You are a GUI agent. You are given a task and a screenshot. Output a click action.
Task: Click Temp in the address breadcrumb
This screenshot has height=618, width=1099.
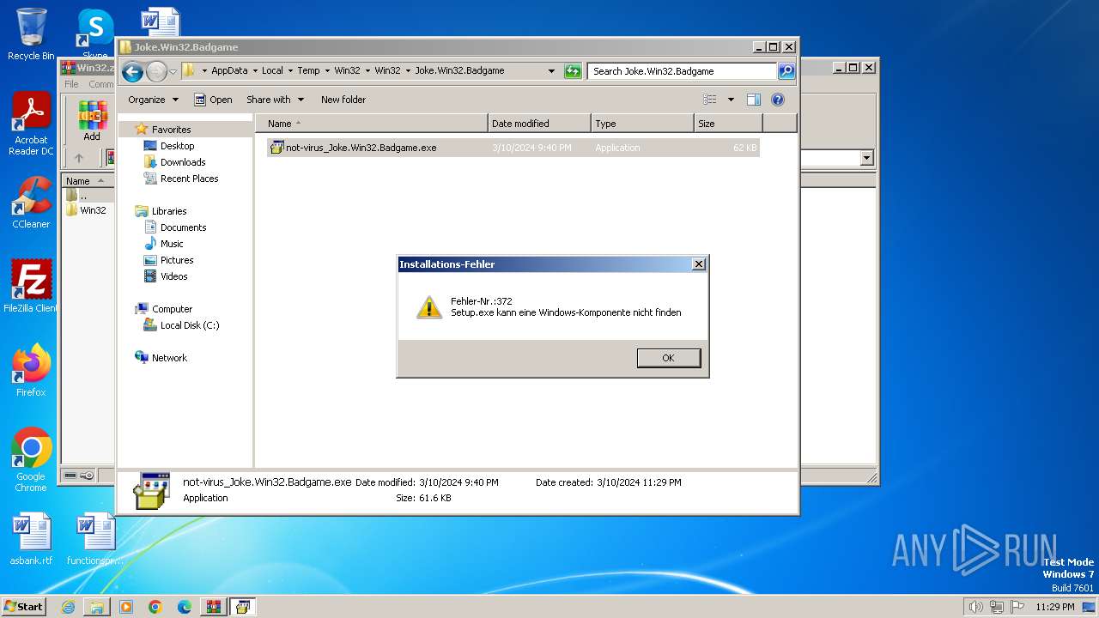coord(308,71)
